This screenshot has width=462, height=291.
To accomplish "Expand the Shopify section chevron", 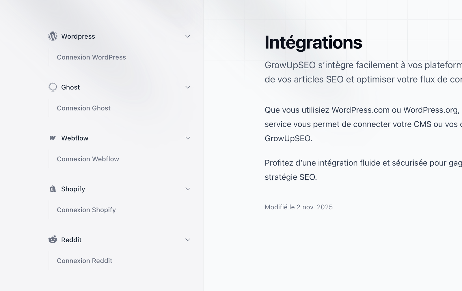I will 187,189.
